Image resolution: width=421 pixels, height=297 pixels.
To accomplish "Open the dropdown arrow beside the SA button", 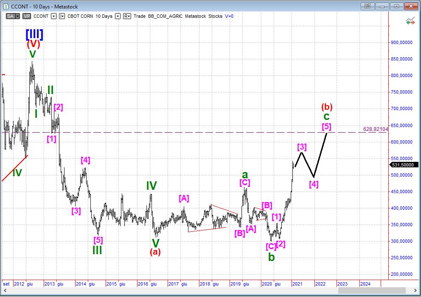I will tap(17, 16).
